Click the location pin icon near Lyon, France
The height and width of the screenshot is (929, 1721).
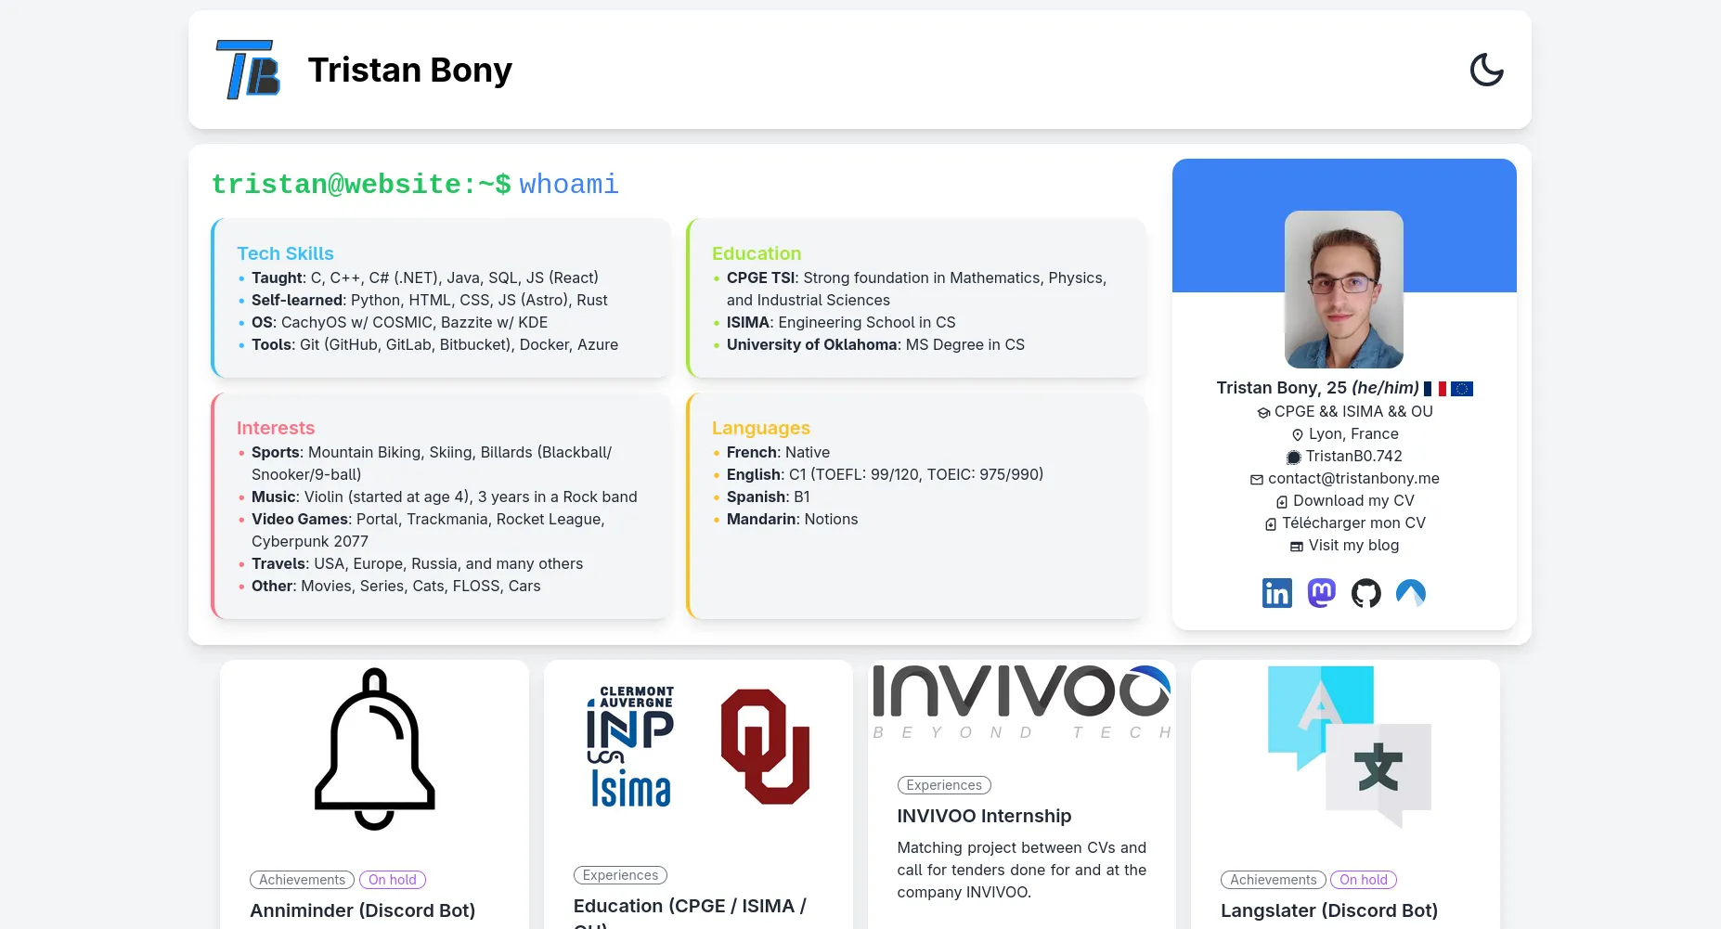point(1297,434)
